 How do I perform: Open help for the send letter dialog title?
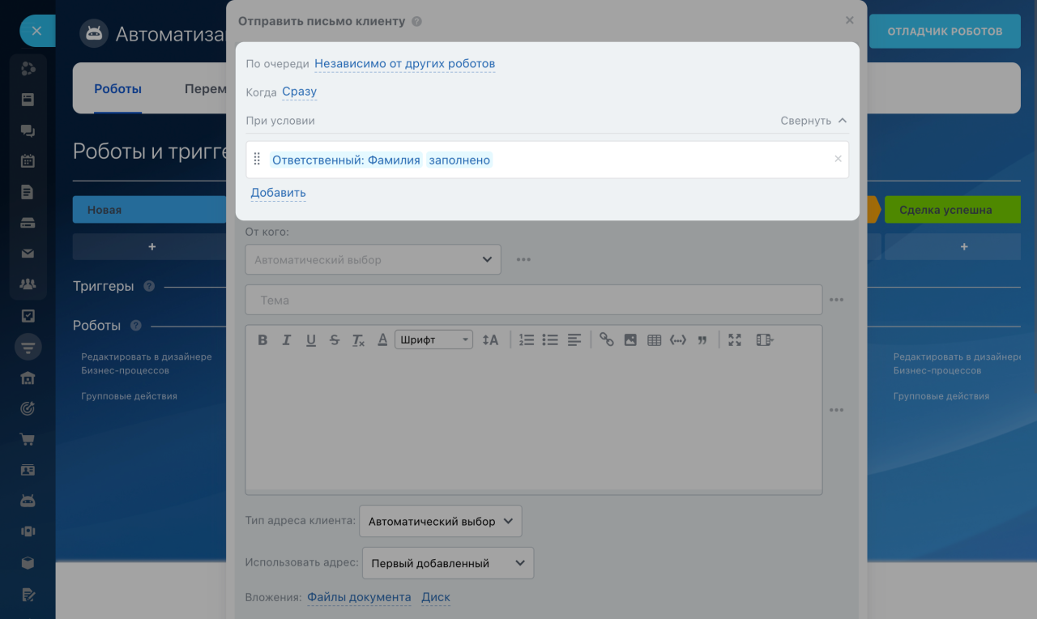tap(416, 21)
